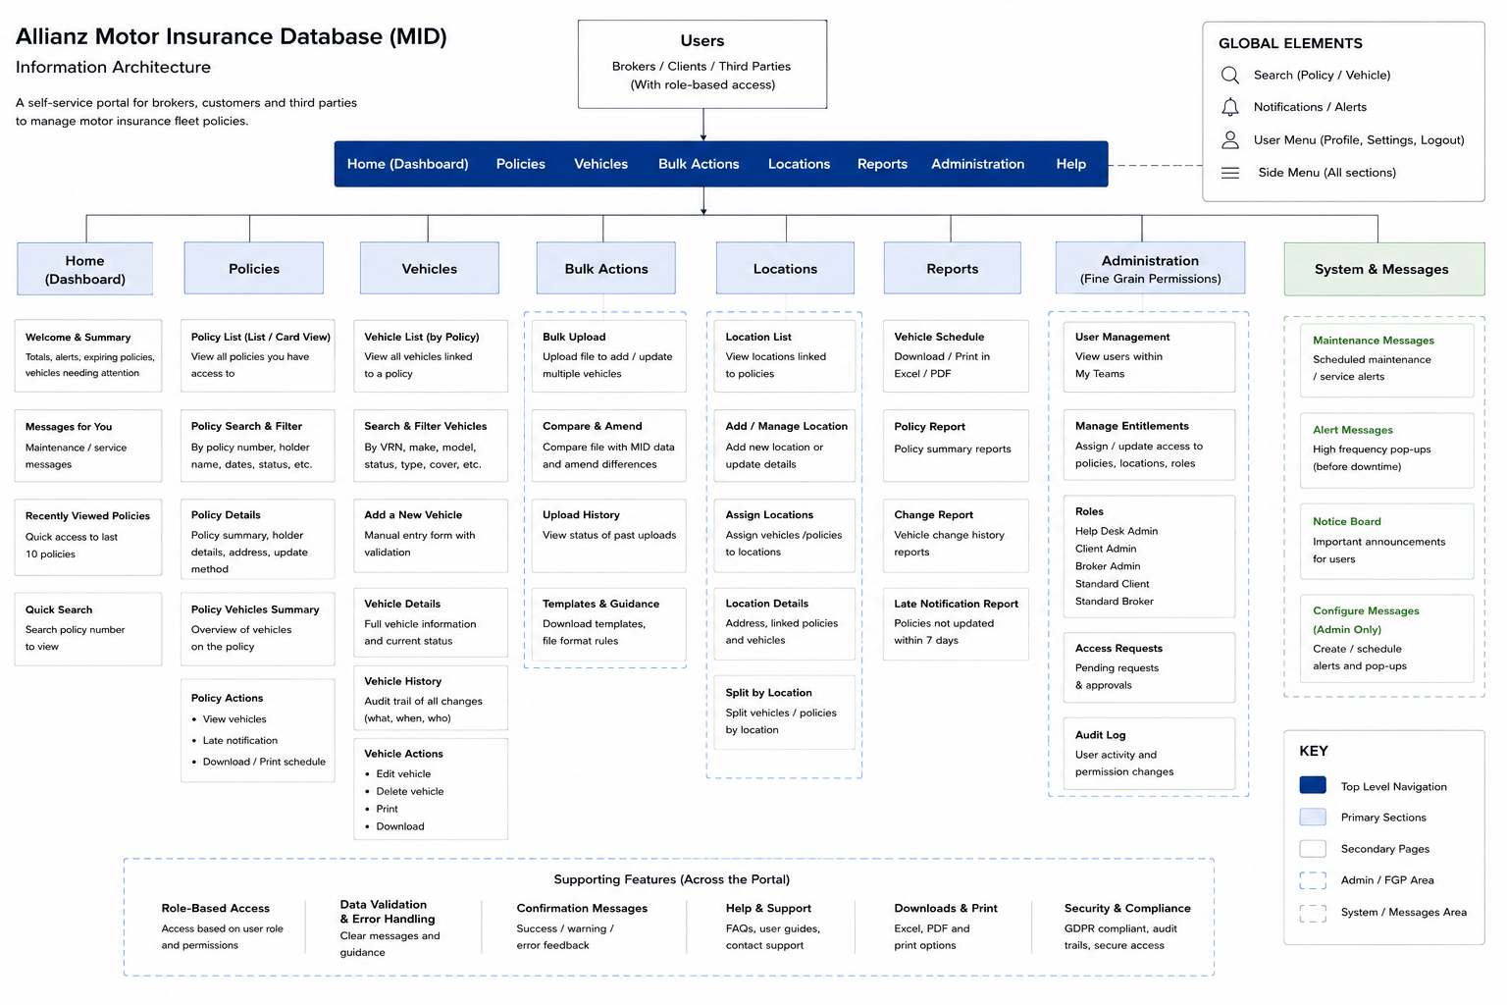Click the Secondary Pages swatch in Key
This screenshot has width=1507, height=1005.
coord(1313,848)
